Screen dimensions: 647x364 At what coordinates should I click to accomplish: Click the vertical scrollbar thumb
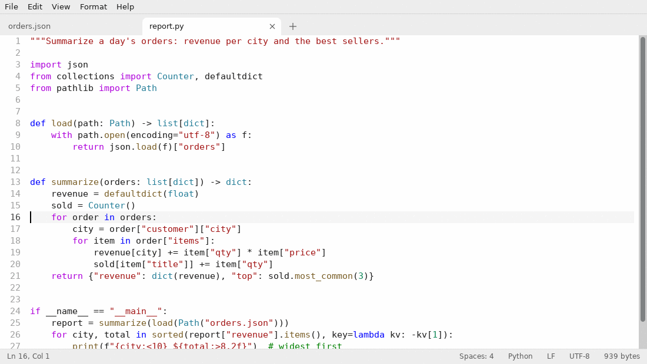[642, 179]
